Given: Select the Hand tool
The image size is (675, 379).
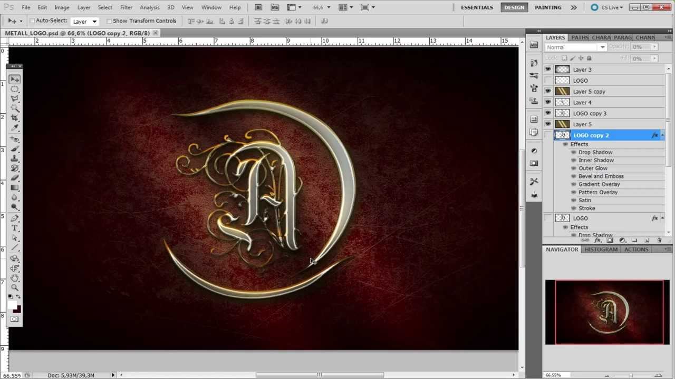Looking at the screenshot, I should tap(15, 278).
